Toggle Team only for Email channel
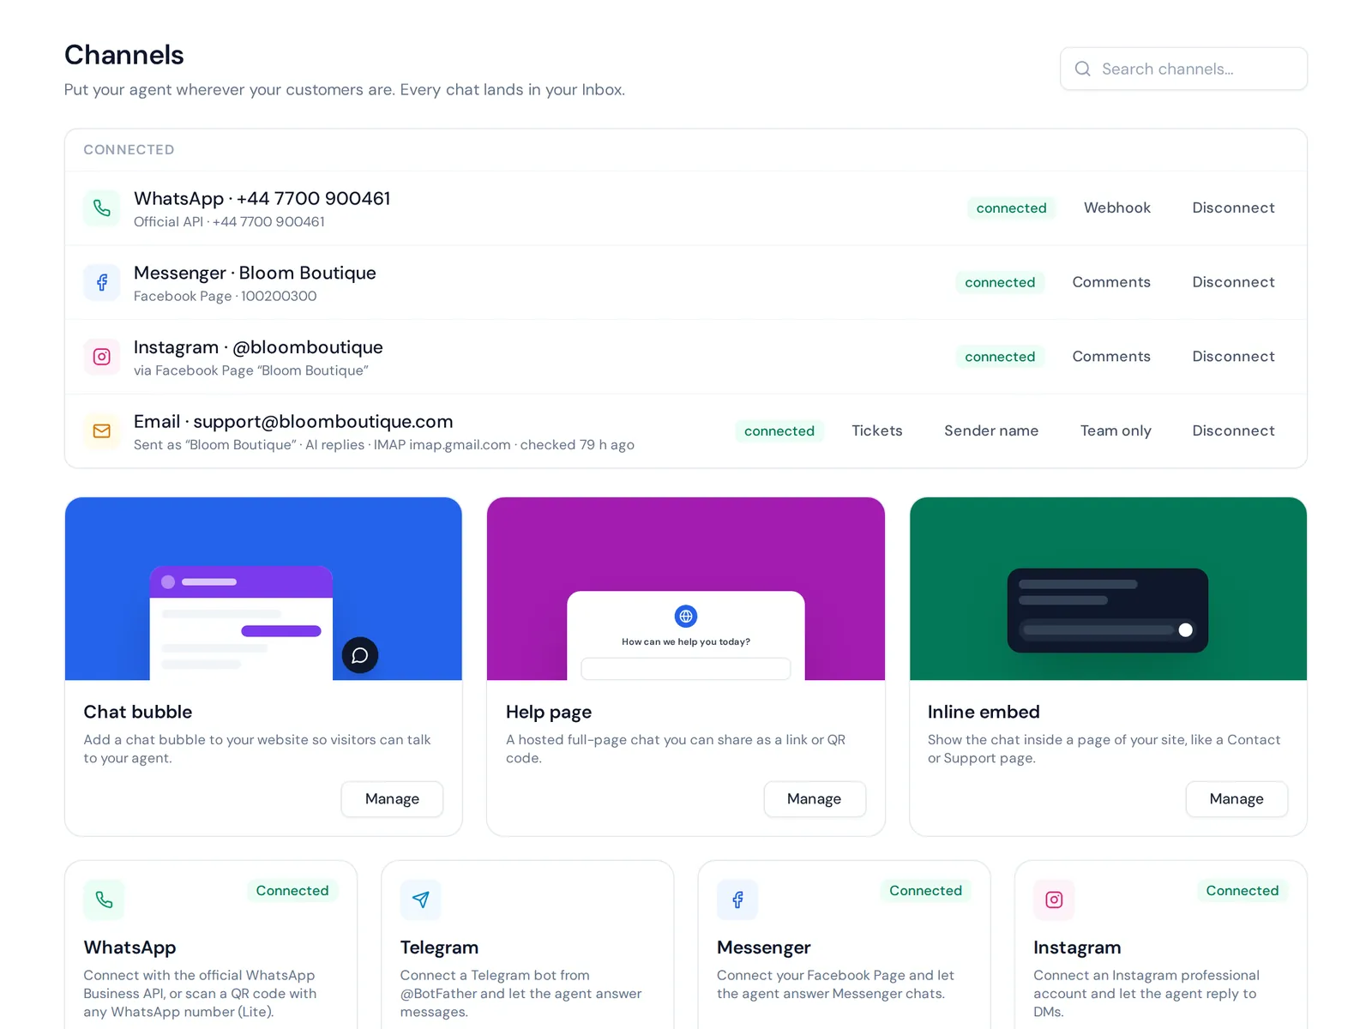The height and width of the screenshot is (1029, 1372). pyautogui.click(x=1116, y=431)
